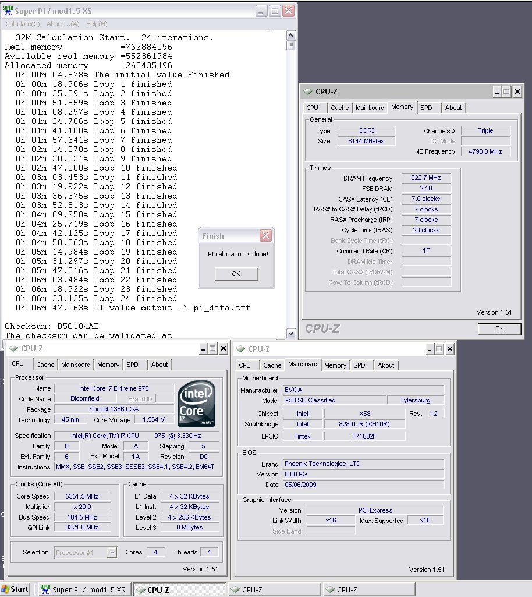Select Cache tab in Mainboard CPU-Z window
The height and width of the screenshot is (597, 532).
(x=272, y=365)
